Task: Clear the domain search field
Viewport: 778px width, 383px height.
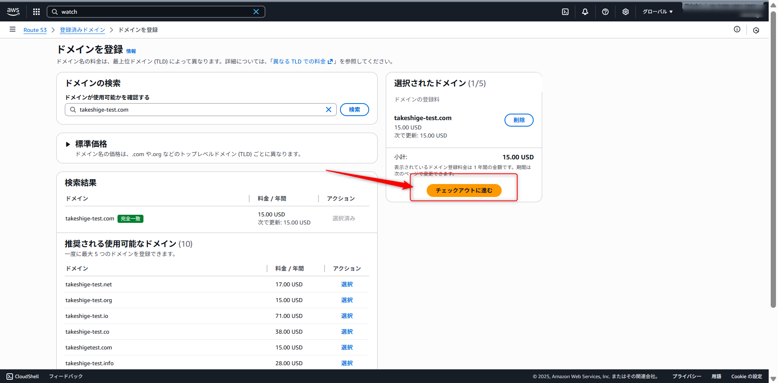Action: coord(329,110)
